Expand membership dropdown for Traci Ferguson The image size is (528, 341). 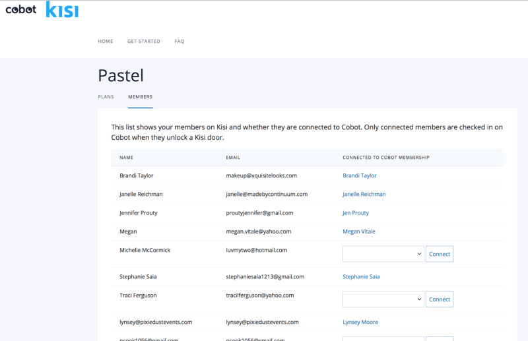tap(383, 299)
